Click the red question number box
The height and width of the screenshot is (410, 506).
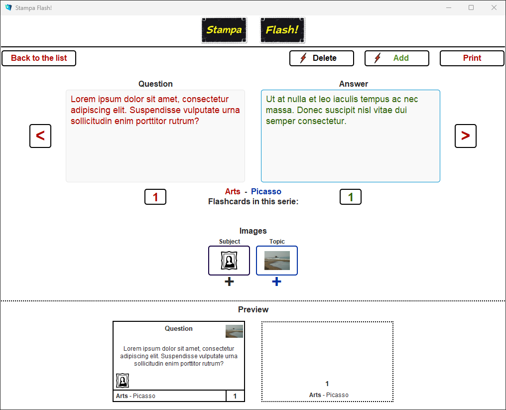(155, 197)
